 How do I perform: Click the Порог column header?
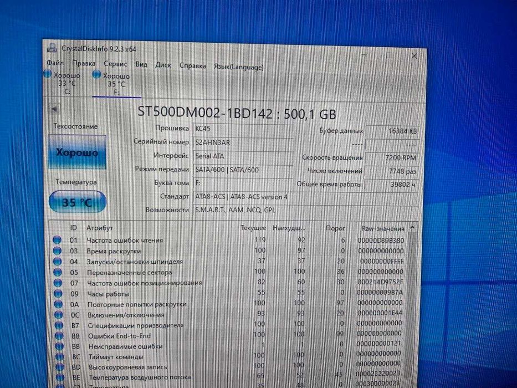tap(335, 228)
